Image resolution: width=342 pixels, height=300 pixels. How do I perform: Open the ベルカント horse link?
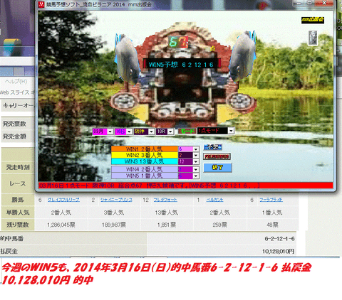pyautogui.click(x=214, y=200)
